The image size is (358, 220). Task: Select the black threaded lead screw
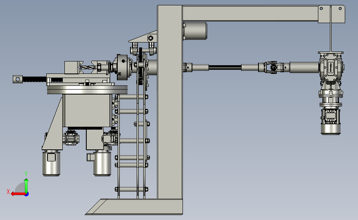tap(34, 79)
